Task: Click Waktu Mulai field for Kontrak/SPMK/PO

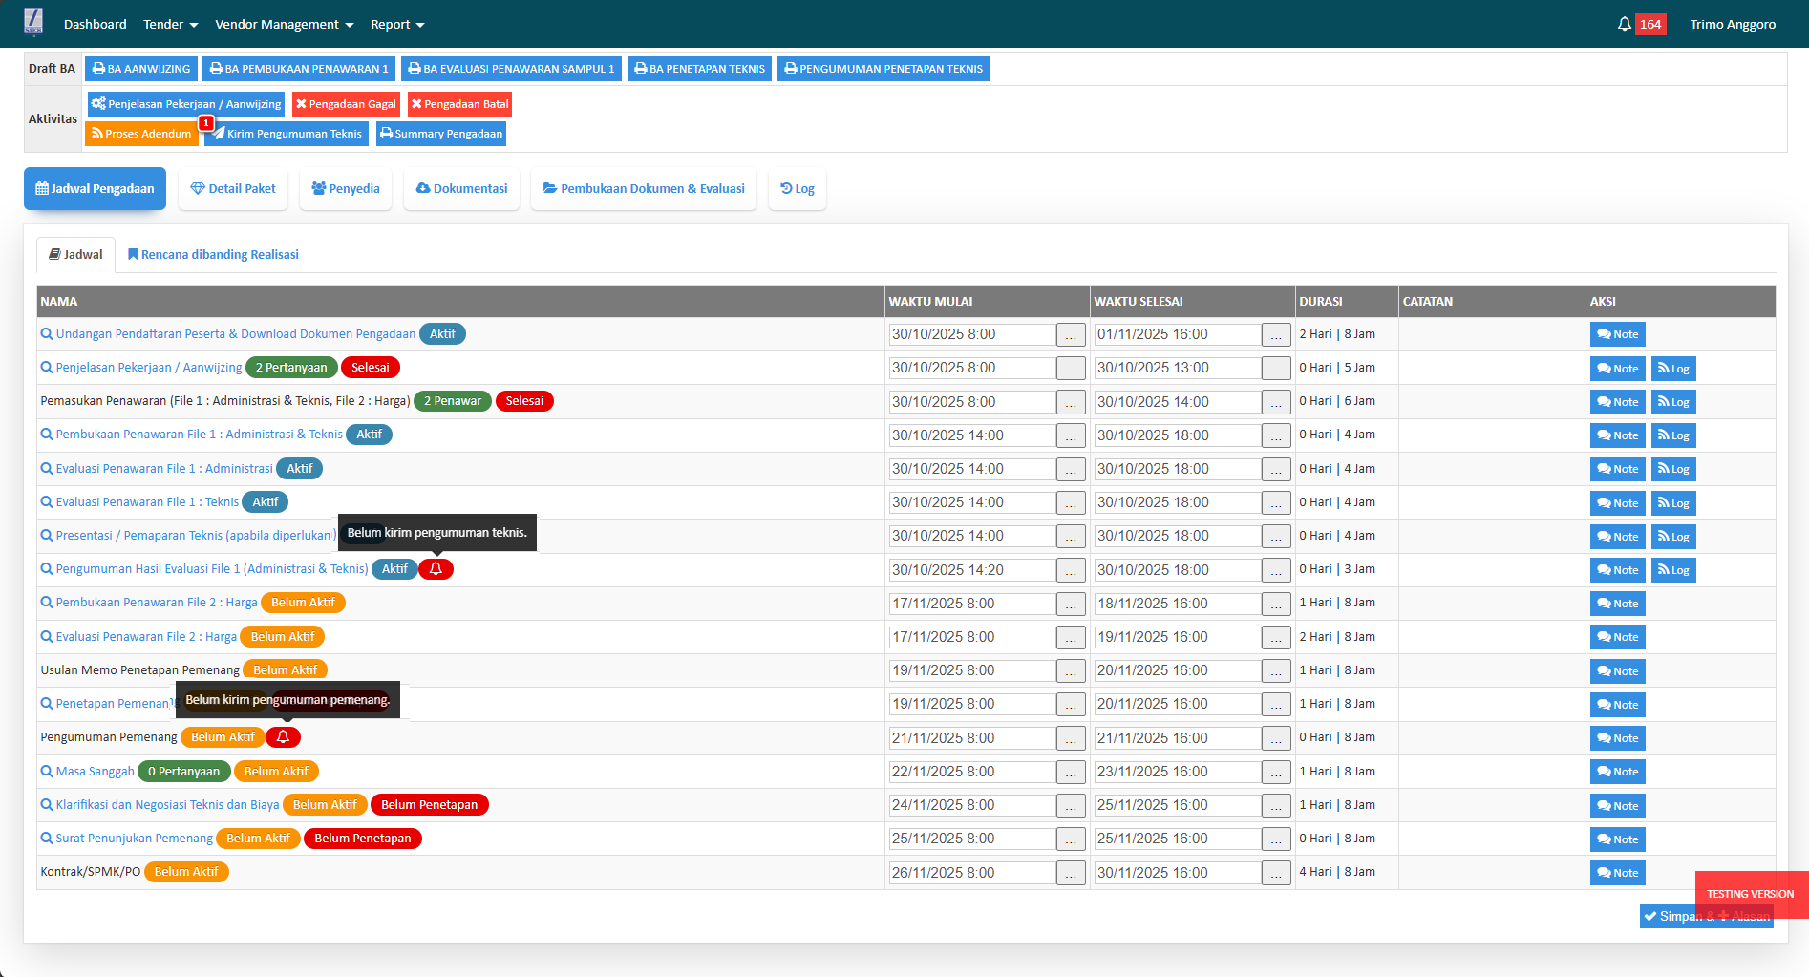Action: (x=971, y=873)
